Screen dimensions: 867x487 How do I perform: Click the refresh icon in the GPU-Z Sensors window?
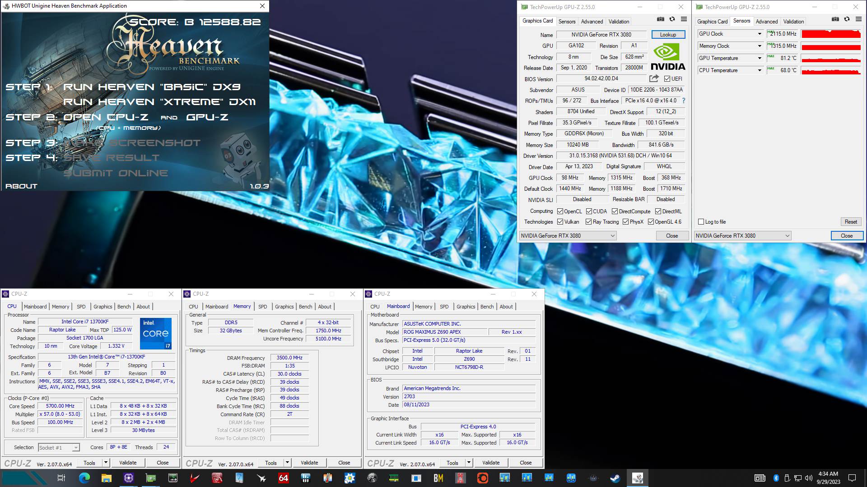tap(847, 19)
